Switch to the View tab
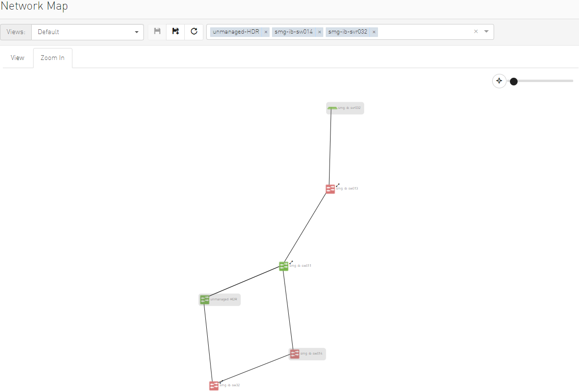The image size is (579, 392). click(17, 58)
